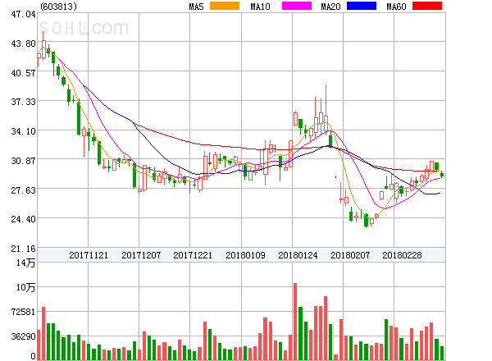Image resolution: width=492 pixels, height=361 pixels.
Task: Click the stock code (603813)
Action: pos(59,7)
